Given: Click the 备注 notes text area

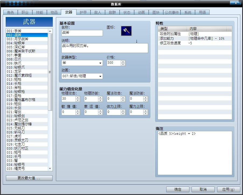Looking at the screenshot, I should [x=195, y=153].
